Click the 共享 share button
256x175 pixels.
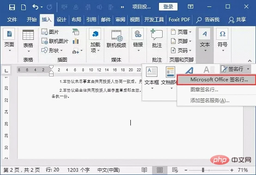click(x=237, y=20)
